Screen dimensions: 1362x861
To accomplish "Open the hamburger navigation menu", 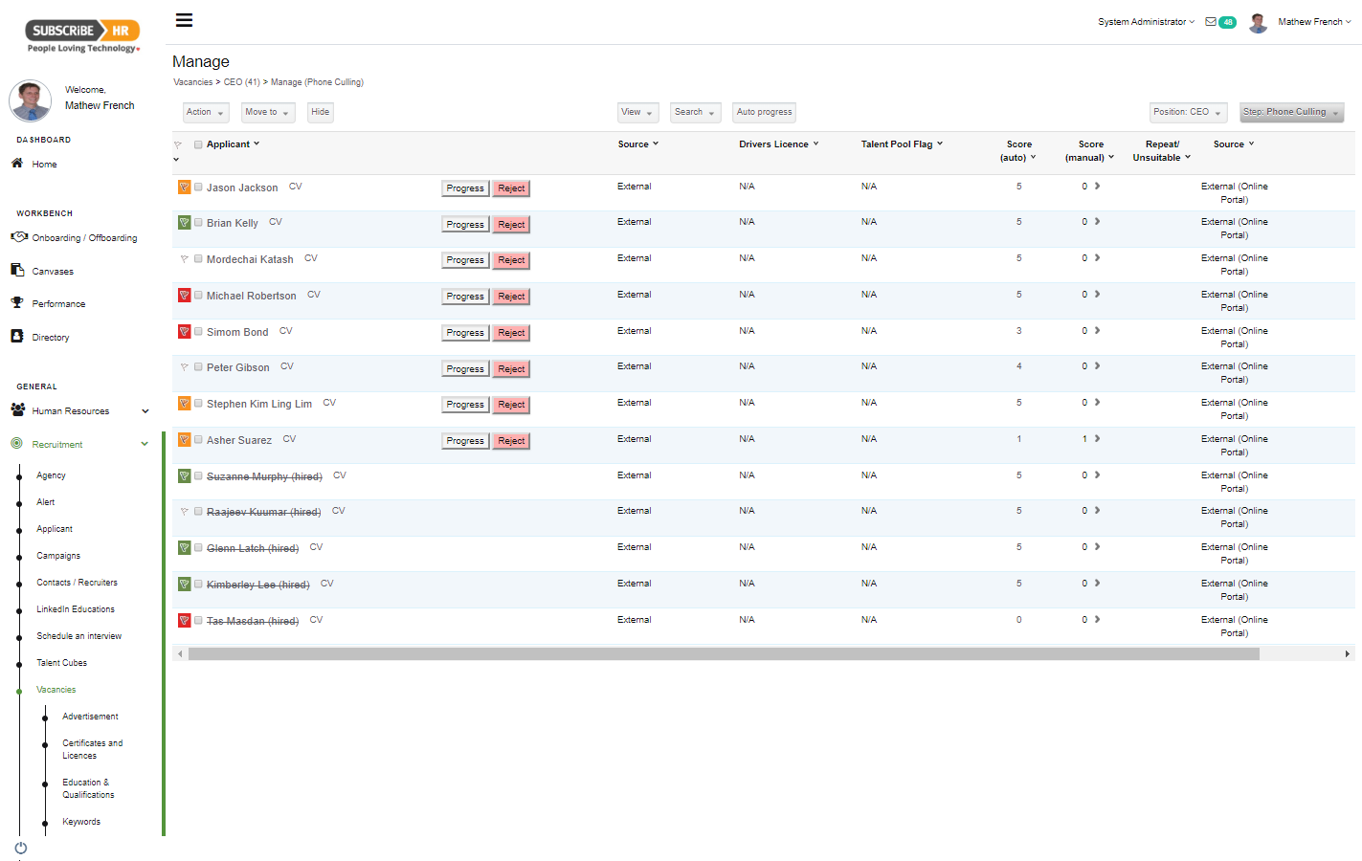I will [x=184, y=19].
